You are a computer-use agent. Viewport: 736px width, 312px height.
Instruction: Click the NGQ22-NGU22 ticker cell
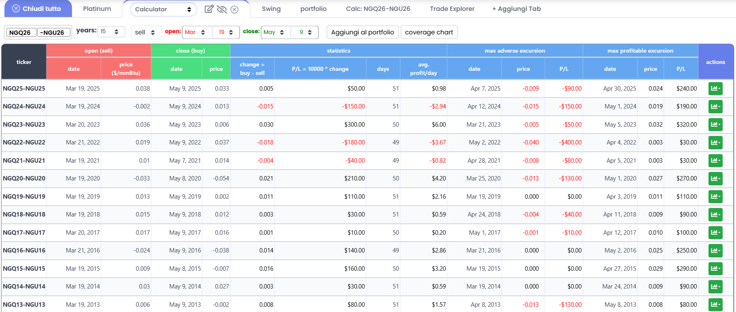click(24, 142)
